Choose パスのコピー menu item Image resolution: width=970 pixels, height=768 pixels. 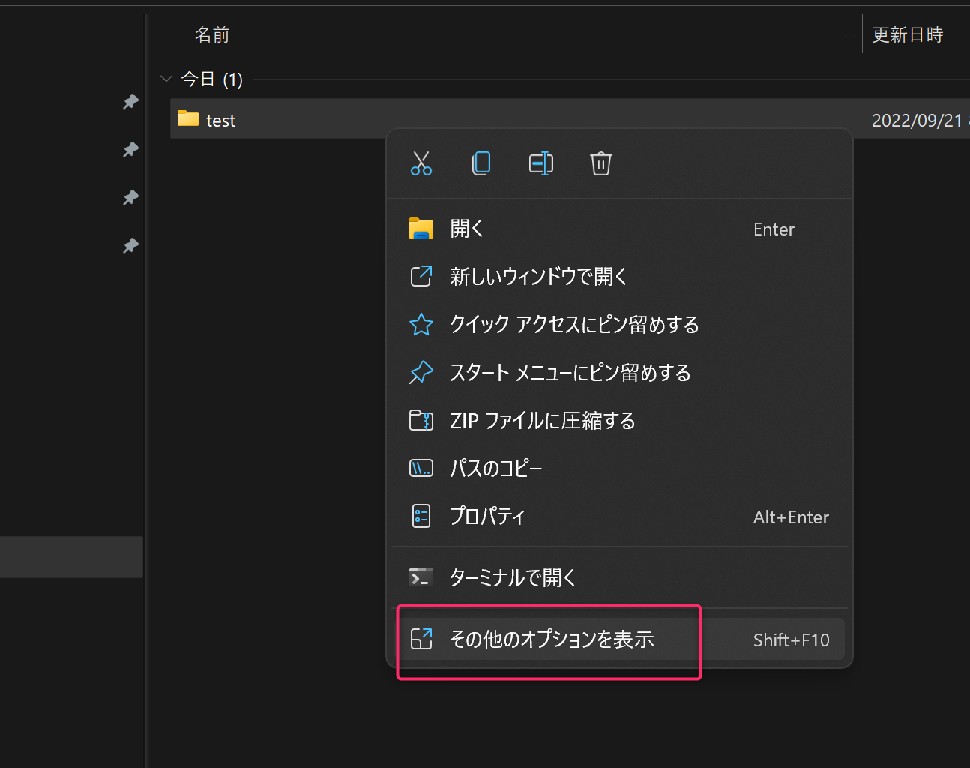tap(495, 469)
